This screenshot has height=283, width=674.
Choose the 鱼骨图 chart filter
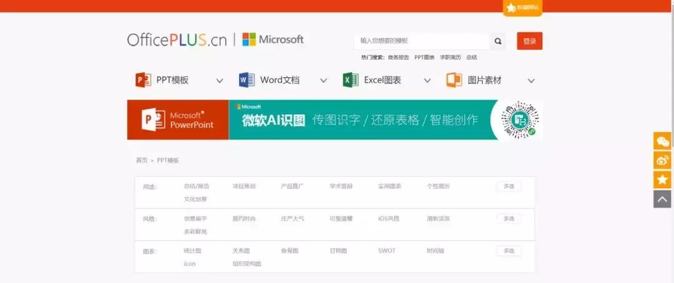coord(290,251)
